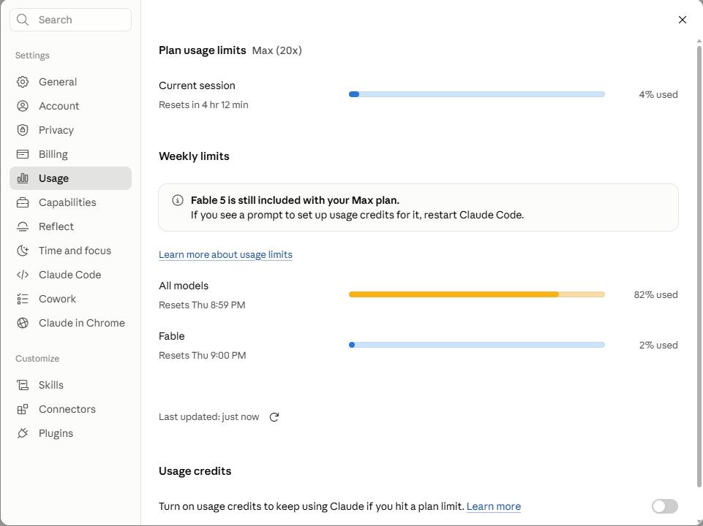This screenshot has width=703, height=526.
Task: Click the Plugins plug icon
Action: (x=23, y=433)
